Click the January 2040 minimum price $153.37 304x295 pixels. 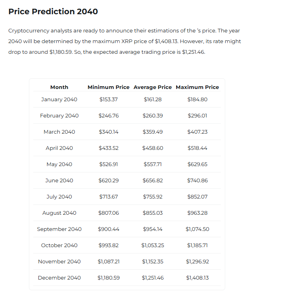coord(108,99)
